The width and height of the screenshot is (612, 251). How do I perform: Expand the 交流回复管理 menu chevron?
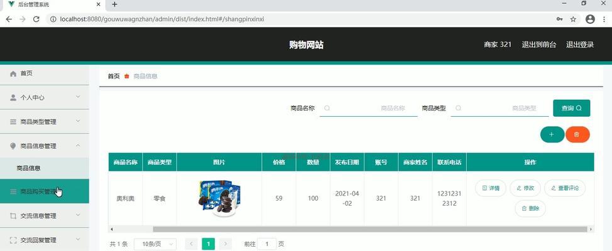(78, 240)
